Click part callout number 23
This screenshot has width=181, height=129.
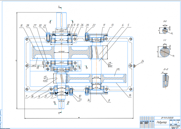(x=80, y=100)
